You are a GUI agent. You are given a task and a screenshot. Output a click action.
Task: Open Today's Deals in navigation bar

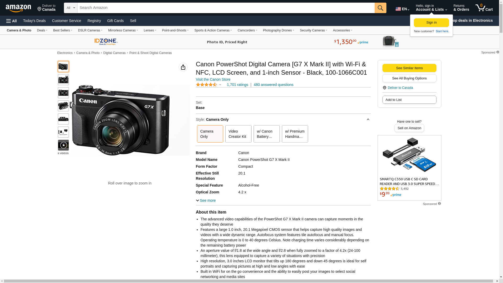[x=34, y=21]
